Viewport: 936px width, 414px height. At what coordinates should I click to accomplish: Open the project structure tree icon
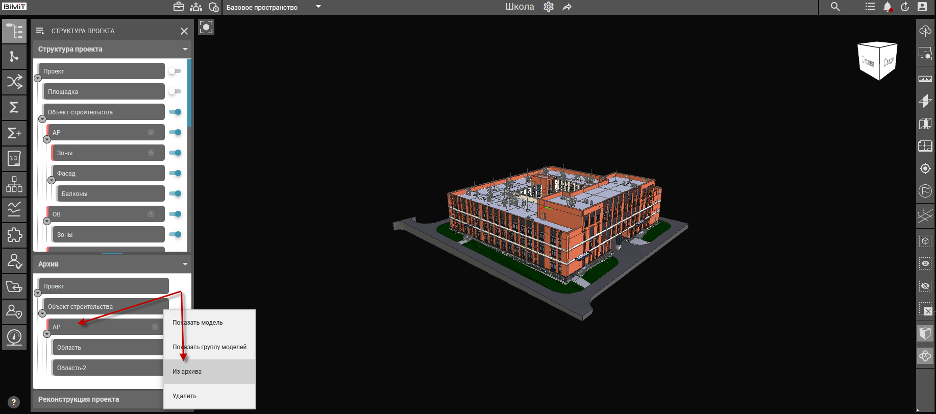[x=14, y=31]
